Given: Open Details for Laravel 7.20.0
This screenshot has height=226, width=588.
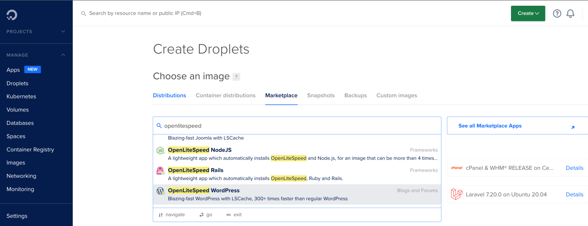Looking at the screenshot, I should [x=575, y=194].
